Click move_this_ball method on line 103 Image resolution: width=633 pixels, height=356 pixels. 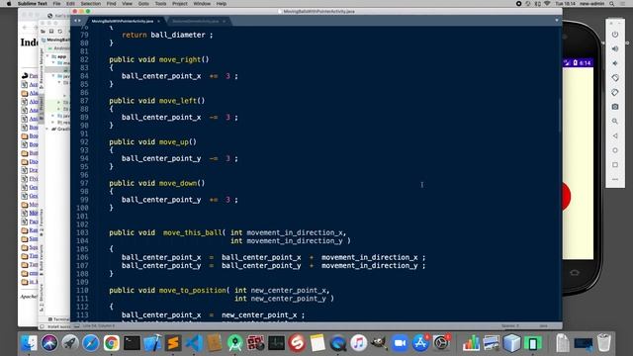pyautogui.click(x=192, y=232)
